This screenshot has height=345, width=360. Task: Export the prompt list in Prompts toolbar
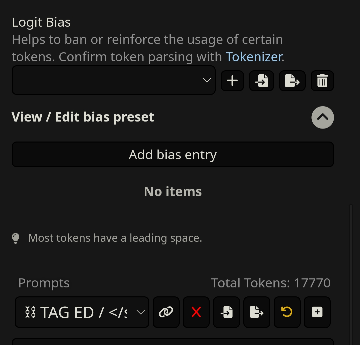pyautogui.click(x=257, y=312)
